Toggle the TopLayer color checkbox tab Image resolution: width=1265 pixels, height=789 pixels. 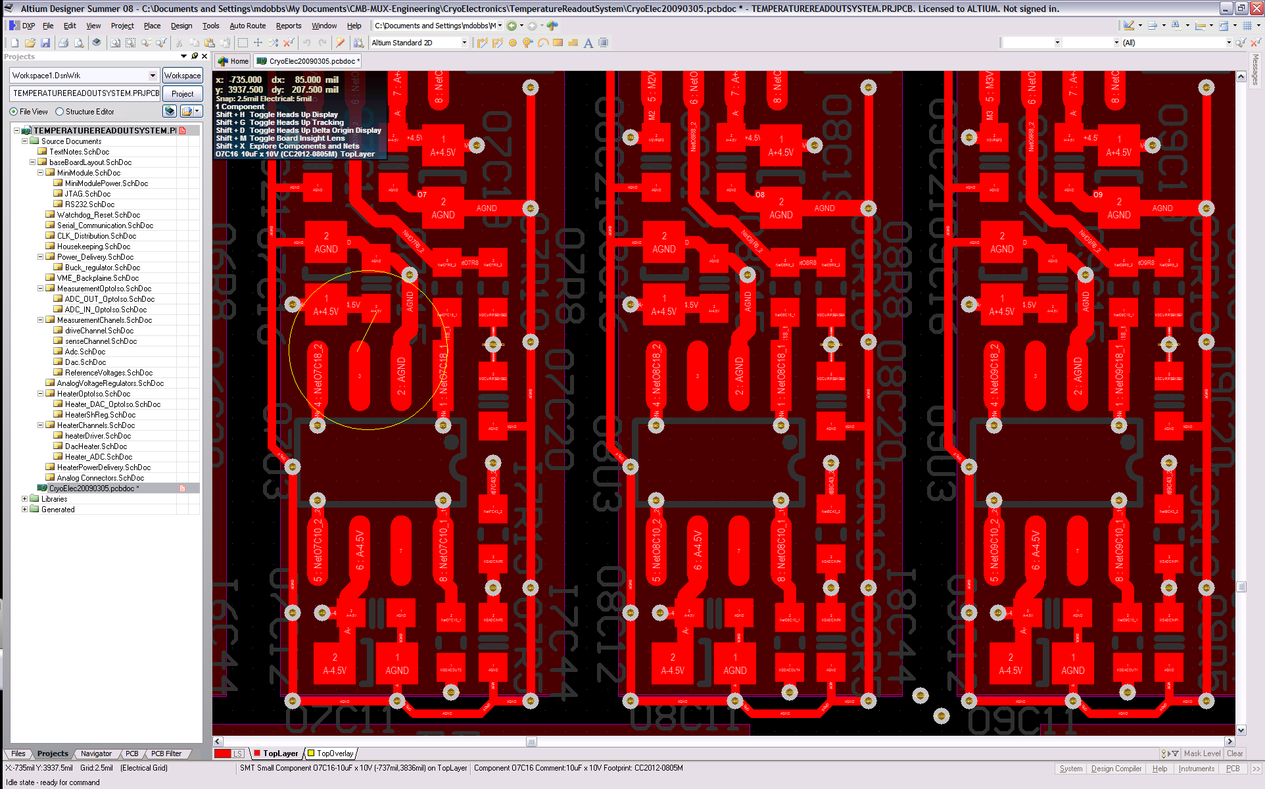coord(276,753)
